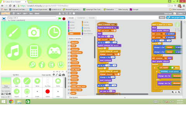Switch to the Costumes tab

coord(81,18)
